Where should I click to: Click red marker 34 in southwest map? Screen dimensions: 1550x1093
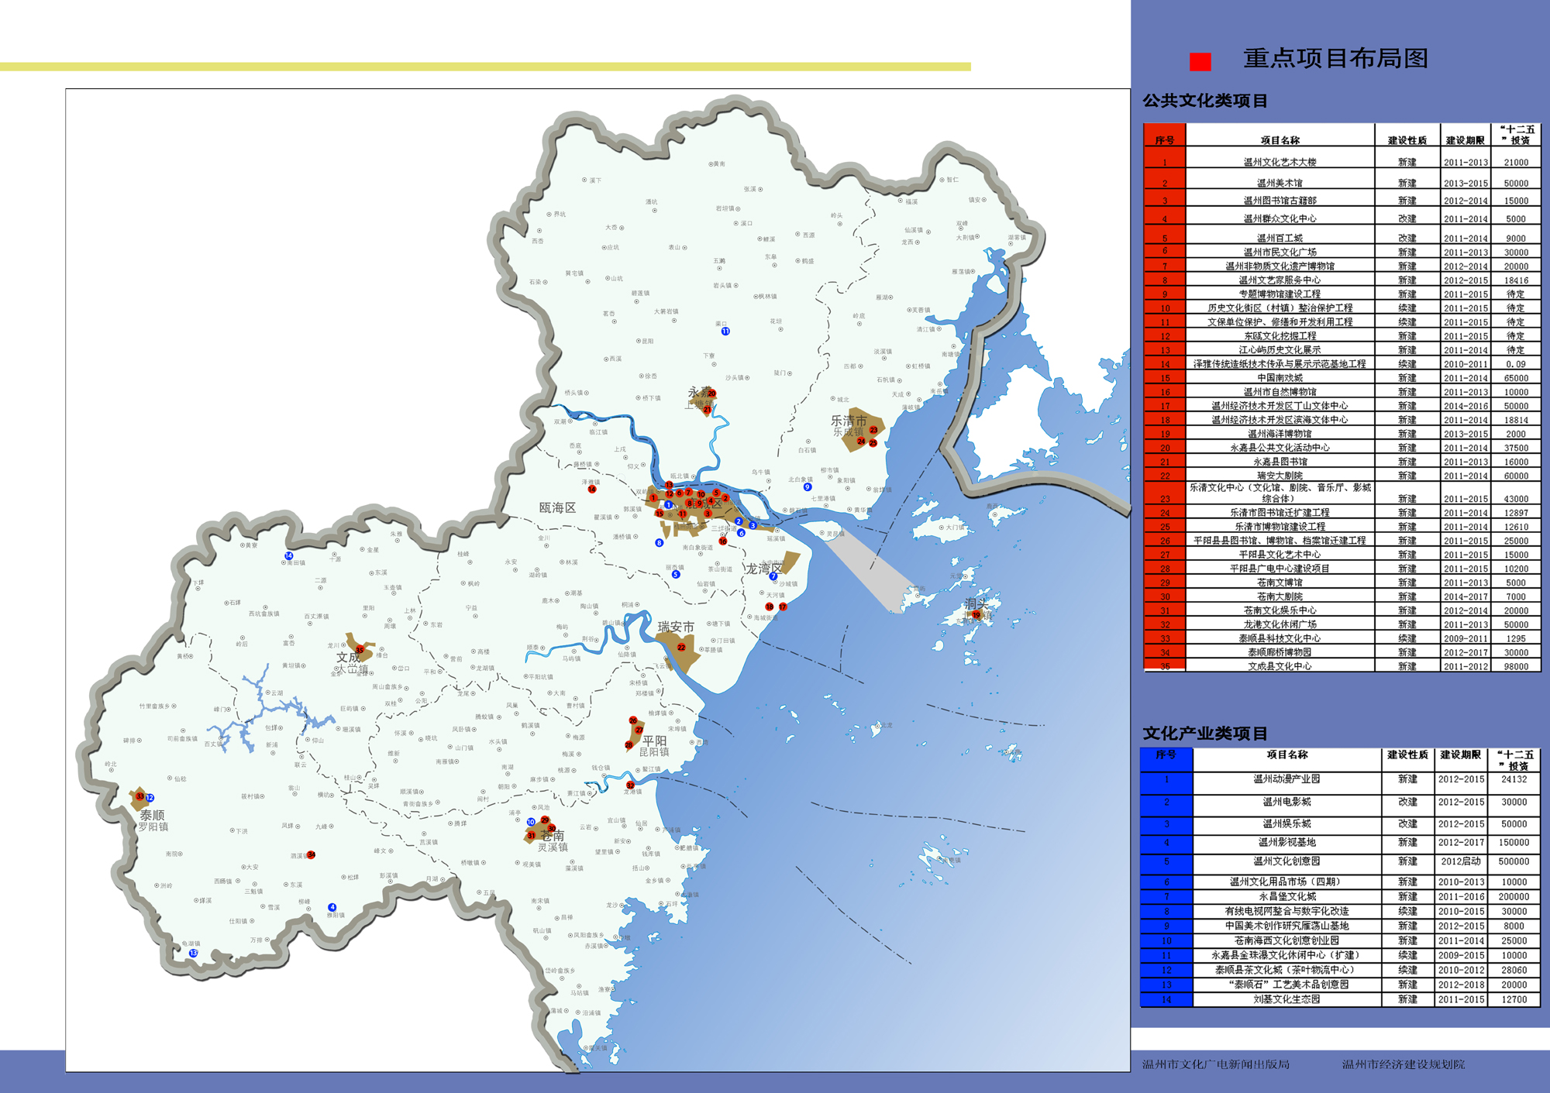coord(311,855)
